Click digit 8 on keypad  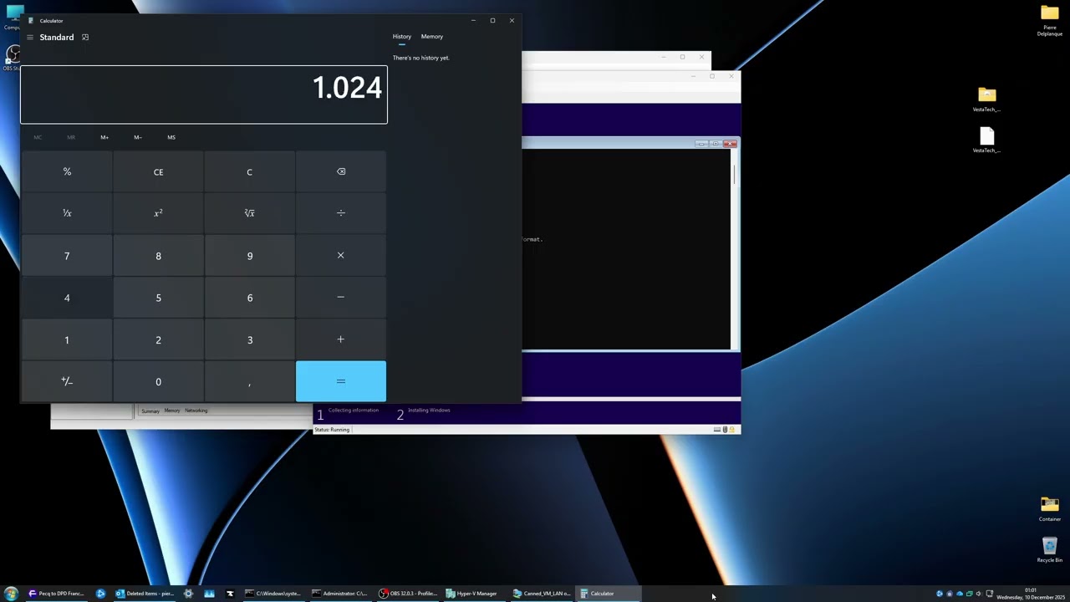(x=158, y=255)
